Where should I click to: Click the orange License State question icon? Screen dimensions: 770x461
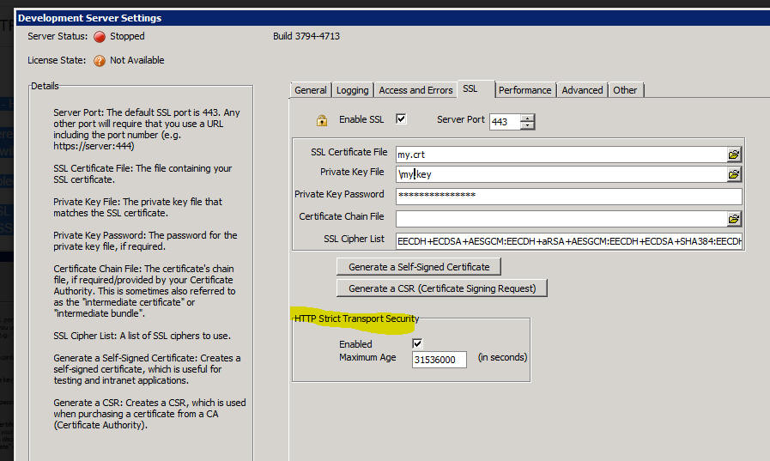100,61
